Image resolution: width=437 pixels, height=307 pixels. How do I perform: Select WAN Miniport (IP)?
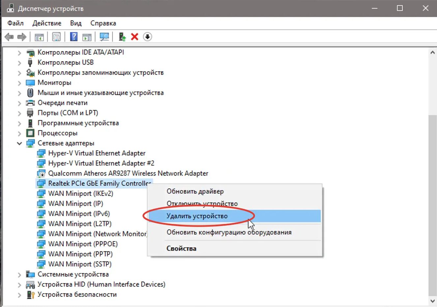coord(75,204)
